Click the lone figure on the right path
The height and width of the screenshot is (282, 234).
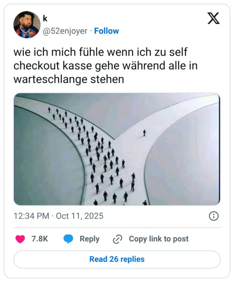coord(144,133)
